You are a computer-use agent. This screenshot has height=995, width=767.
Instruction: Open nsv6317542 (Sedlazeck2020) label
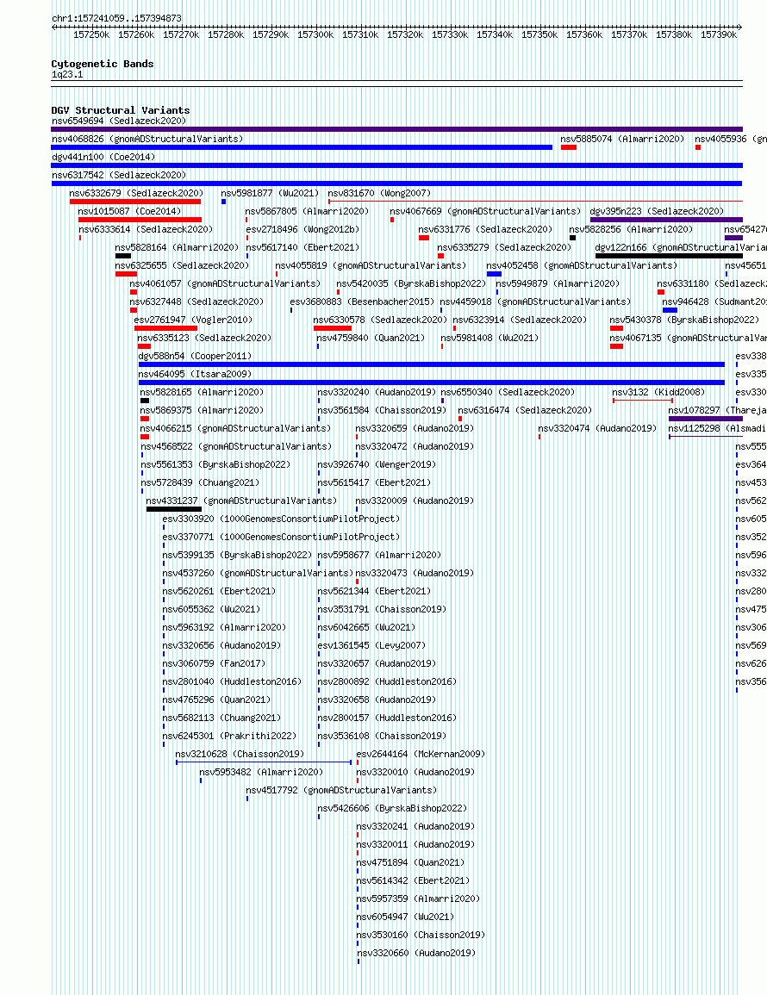(x=119, y=175)
